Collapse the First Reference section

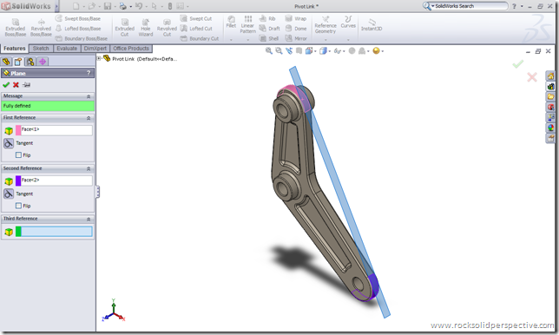(x=89, y=118)
